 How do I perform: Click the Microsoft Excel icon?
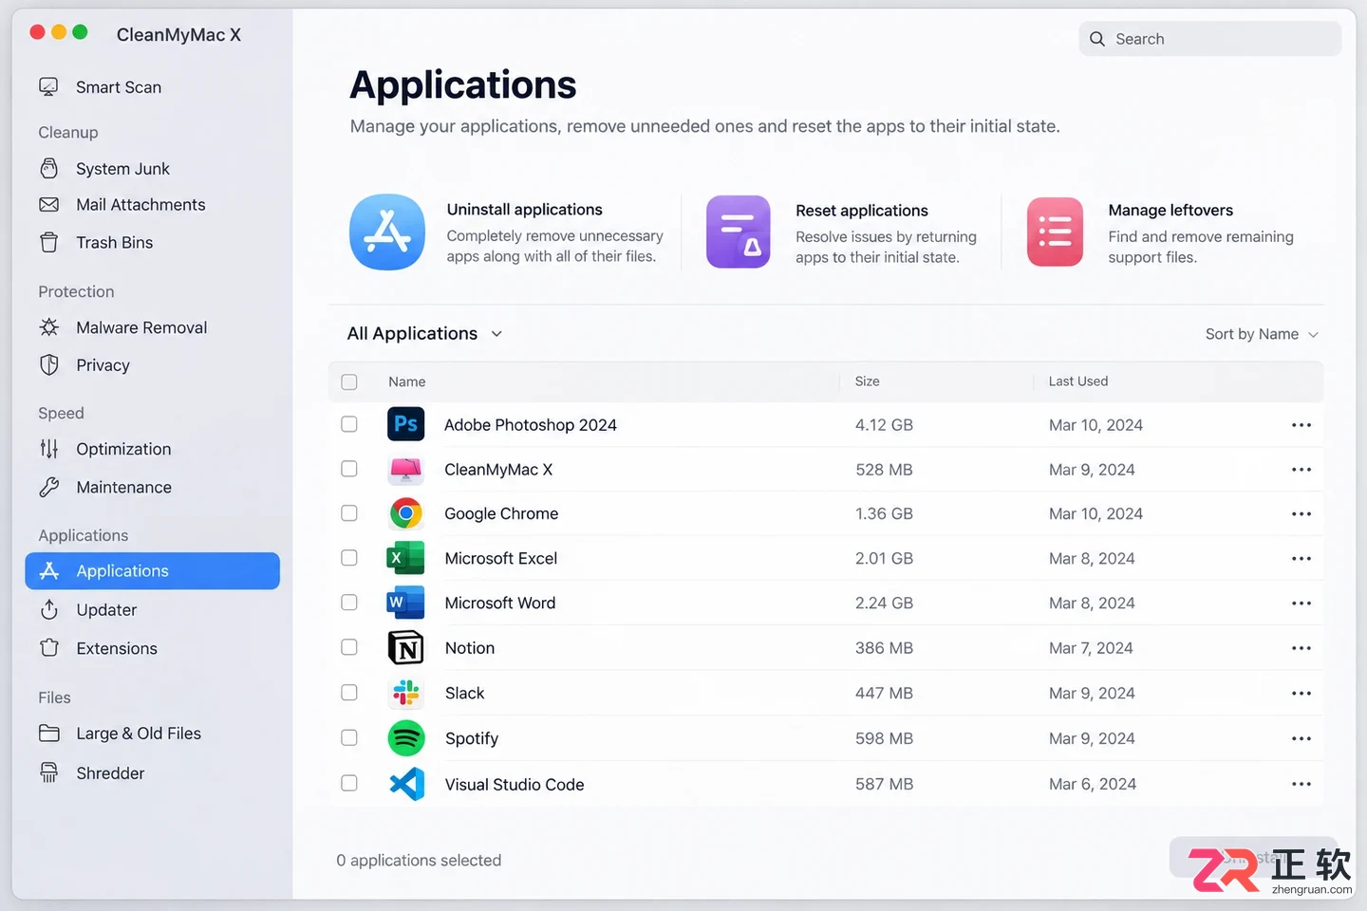pyautogui.click(x=405, y=558)
